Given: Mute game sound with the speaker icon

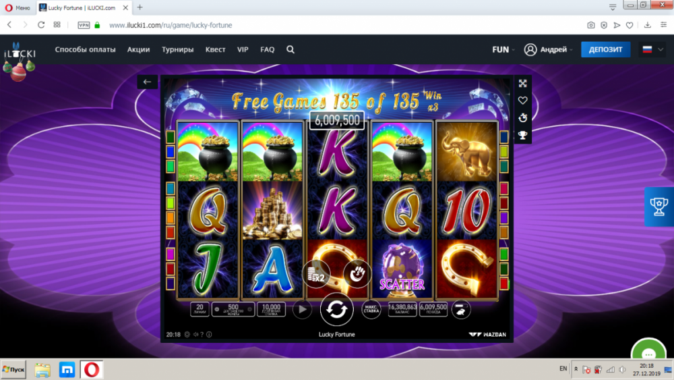Looking at the screenshot, I should click(x=195, y=334).
